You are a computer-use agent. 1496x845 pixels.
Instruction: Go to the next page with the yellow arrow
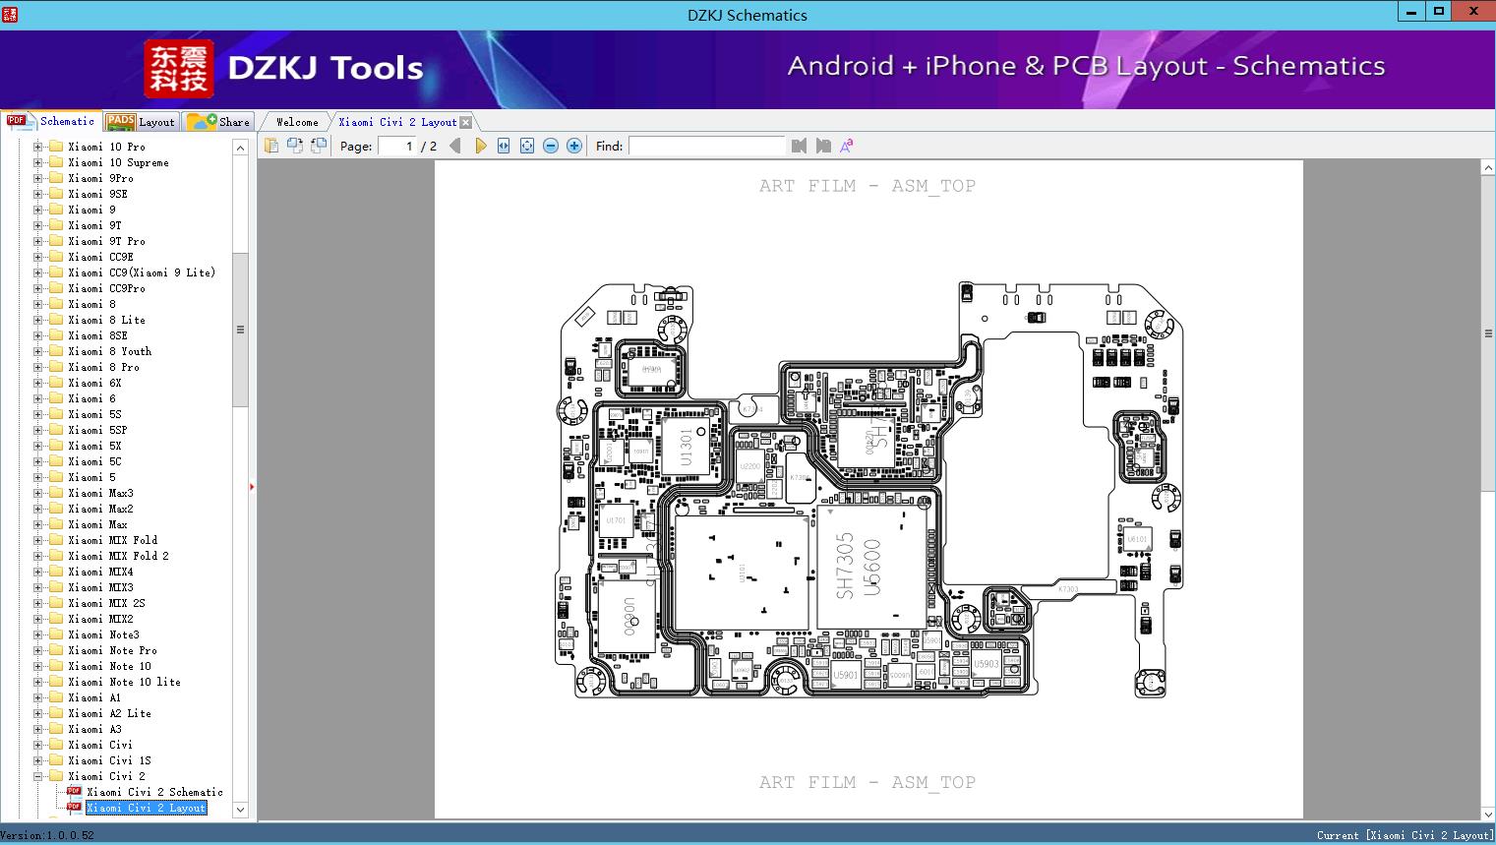(x=480, y=146)
